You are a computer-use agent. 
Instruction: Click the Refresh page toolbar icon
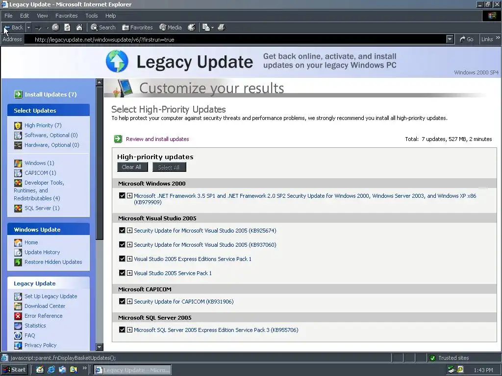(67, 27)
